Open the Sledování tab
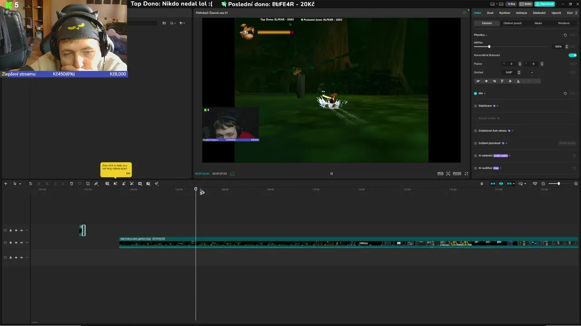581x326 pixels. [x=539, y=13]
